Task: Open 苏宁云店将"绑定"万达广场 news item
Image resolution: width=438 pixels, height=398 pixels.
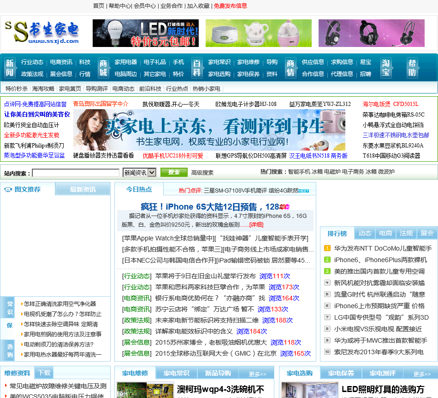Action: 205,309
